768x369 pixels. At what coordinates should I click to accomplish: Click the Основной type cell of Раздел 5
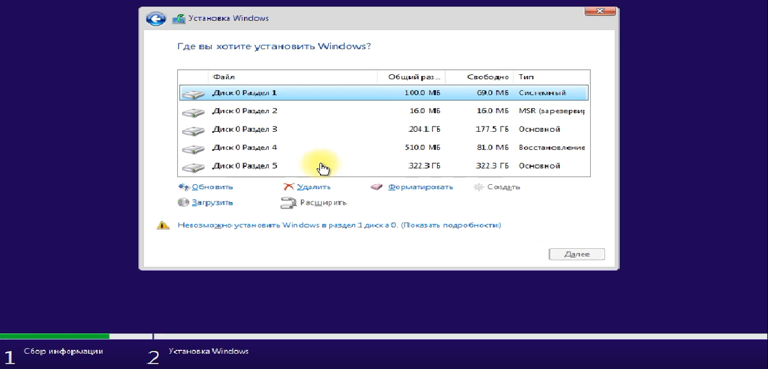[540, 166]
